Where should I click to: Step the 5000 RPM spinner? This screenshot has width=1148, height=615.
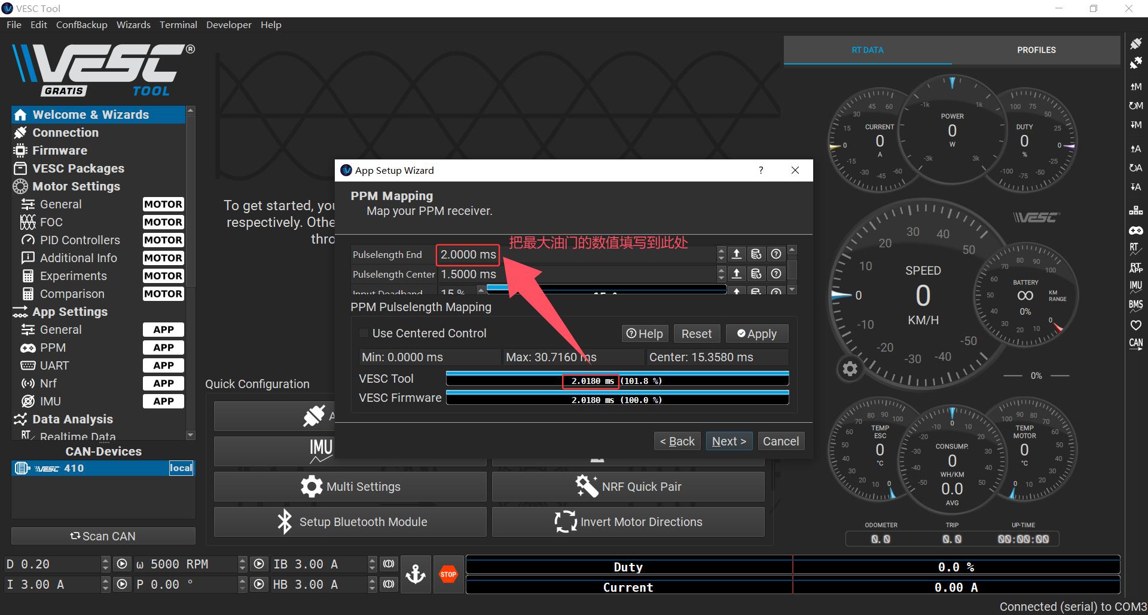242,564
